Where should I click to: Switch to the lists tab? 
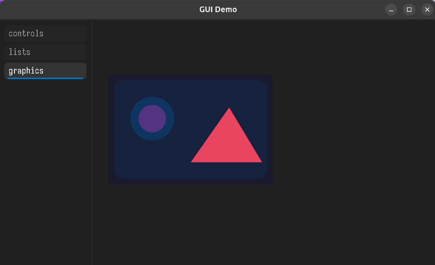pos(45,52)
